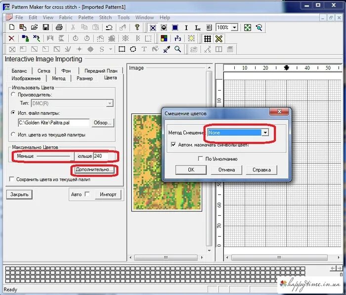Click OK in Смешение цветов dialog

tap(191, 170)
